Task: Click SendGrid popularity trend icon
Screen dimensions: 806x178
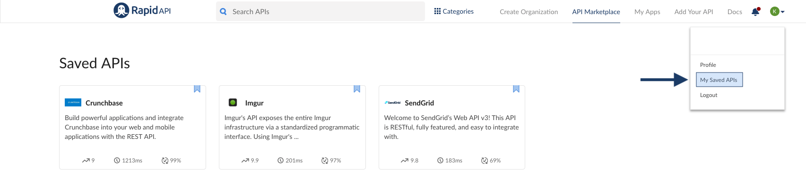Action: (405, 161)
